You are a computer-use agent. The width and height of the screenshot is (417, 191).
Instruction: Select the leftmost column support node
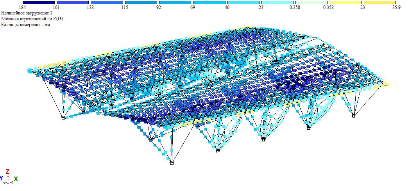click(63, 118)
